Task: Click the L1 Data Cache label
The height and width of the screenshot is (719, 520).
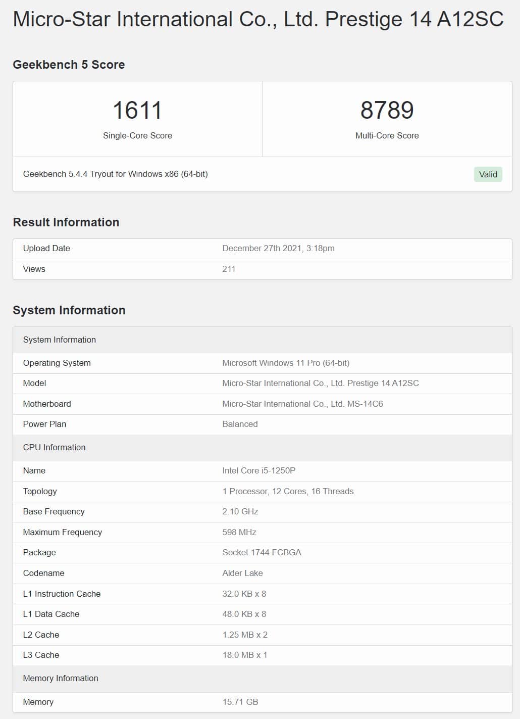Action: [51, 614]
